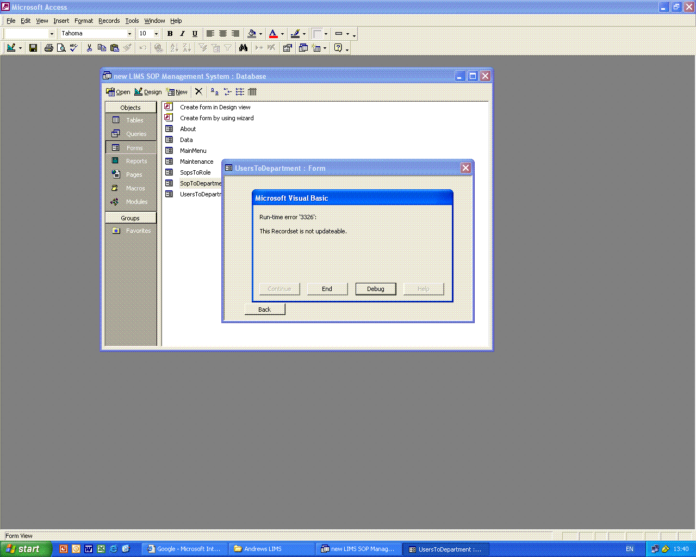
Task: Toggle Align Left
Action: pos(210,34)
